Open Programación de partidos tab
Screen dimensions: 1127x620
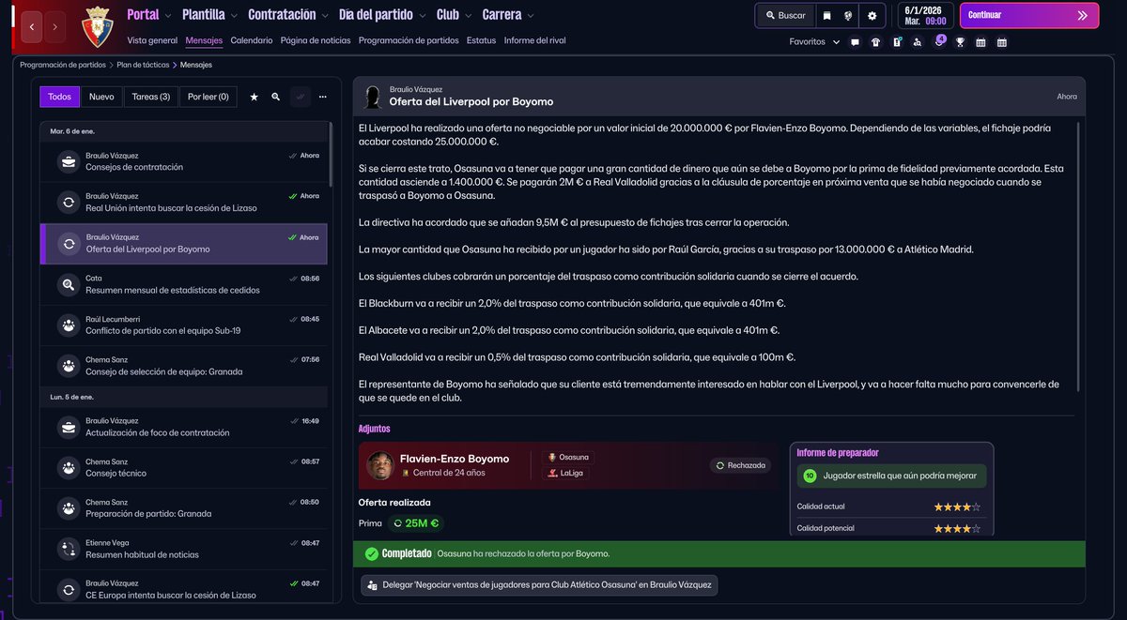click(x=409, y=40)
